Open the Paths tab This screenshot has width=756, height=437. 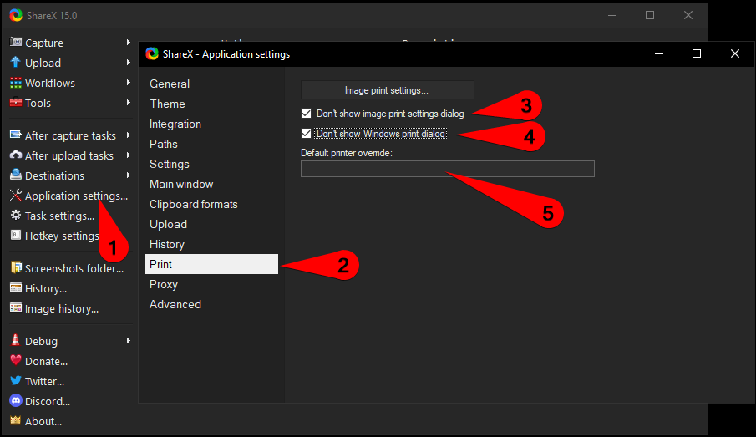[211, 144]
